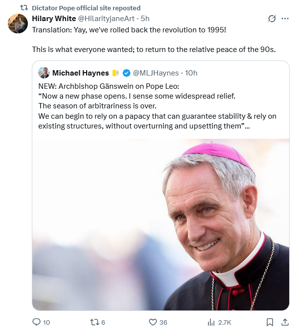Open the share upload icon
The image size is (298, 333).
[x=285, y=322]
